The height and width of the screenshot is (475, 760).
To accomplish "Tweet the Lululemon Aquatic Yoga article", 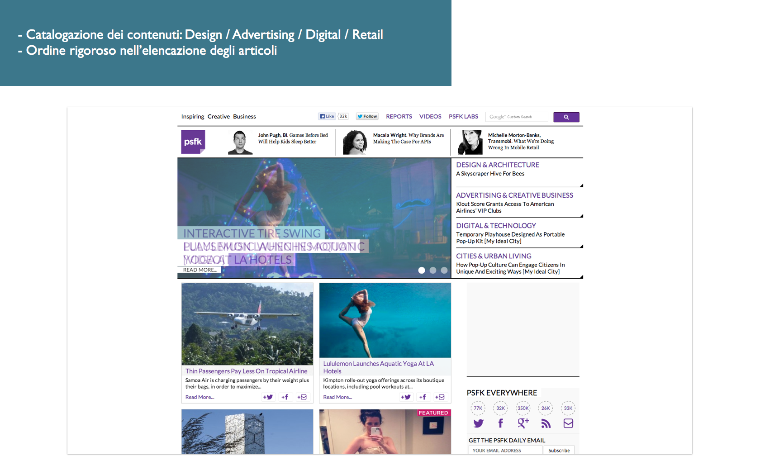I will (406, 397).
